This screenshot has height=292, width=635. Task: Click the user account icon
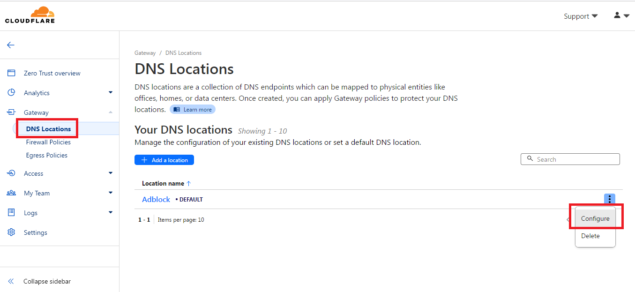(x=617, y=15)
